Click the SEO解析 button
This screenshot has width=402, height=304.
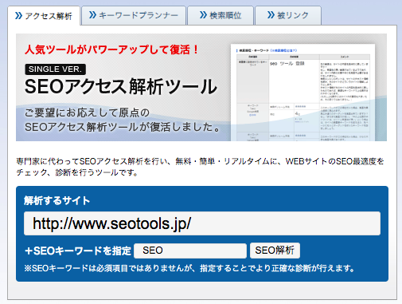click(275, 251)
